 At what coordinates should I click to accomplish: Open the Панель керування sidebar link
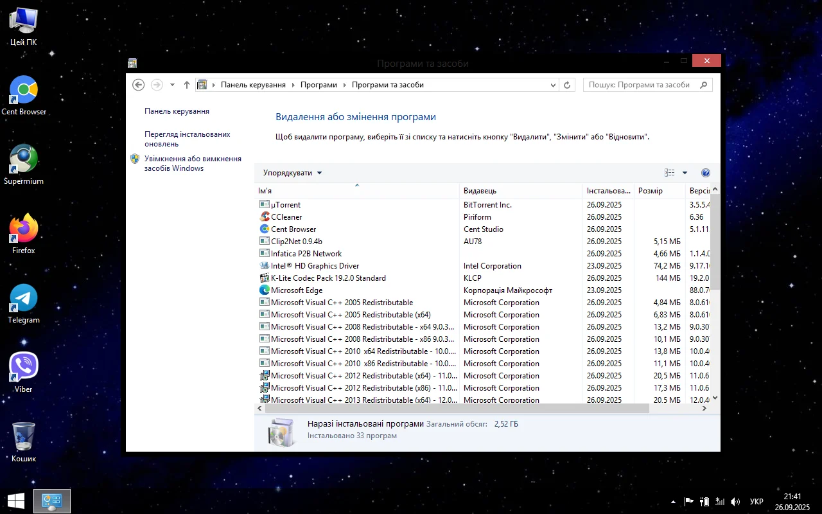click(x=177, y=111)
